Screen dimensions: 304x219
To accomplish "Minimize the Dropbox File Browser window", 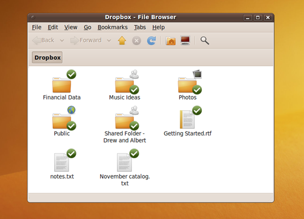I will (x=247, y=18).
